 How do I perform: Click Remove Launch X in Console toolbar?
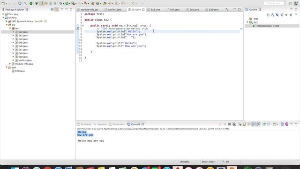point(229,124)
